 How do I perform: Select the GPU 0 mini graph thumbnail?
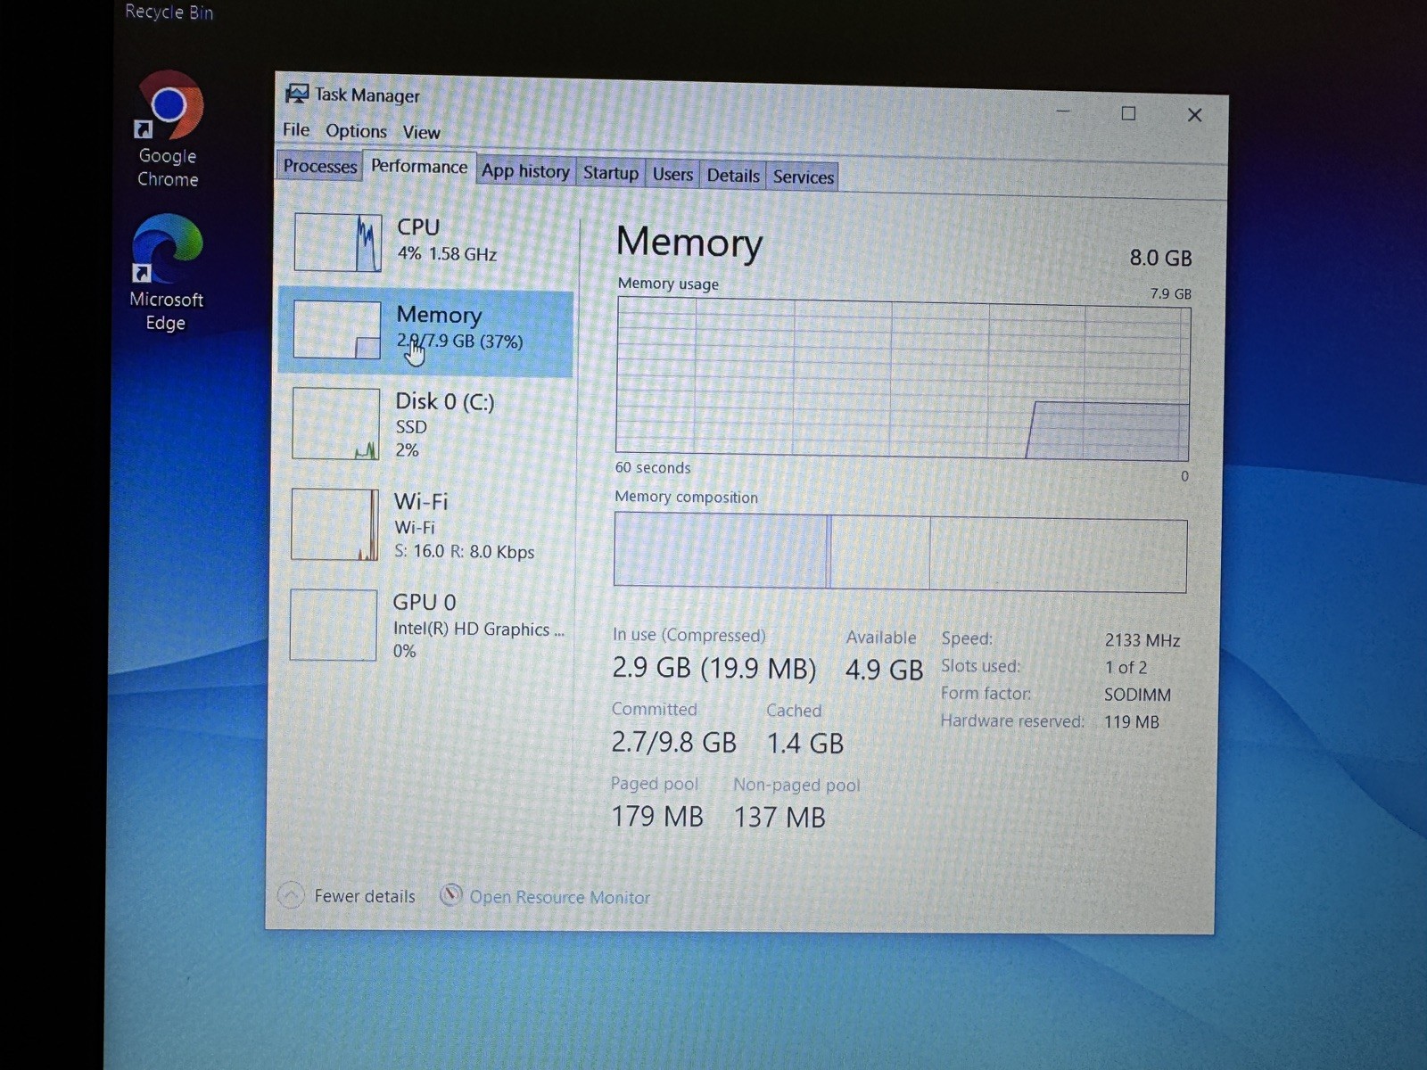point(334,625)
